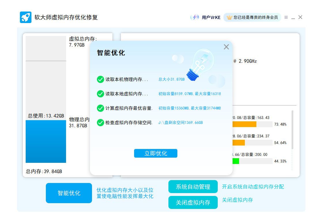Click the 用户VrKE username
Viewport: 323px width, 219px height.
click(x=211, y=17)
